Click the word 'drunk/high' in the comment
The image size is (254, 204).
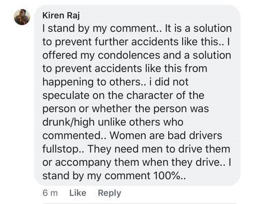pos(68,122)
